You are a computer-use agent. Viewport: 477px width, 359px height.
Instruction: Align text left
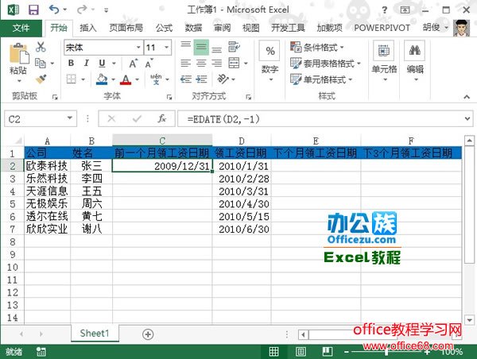(x=185, y=63)
